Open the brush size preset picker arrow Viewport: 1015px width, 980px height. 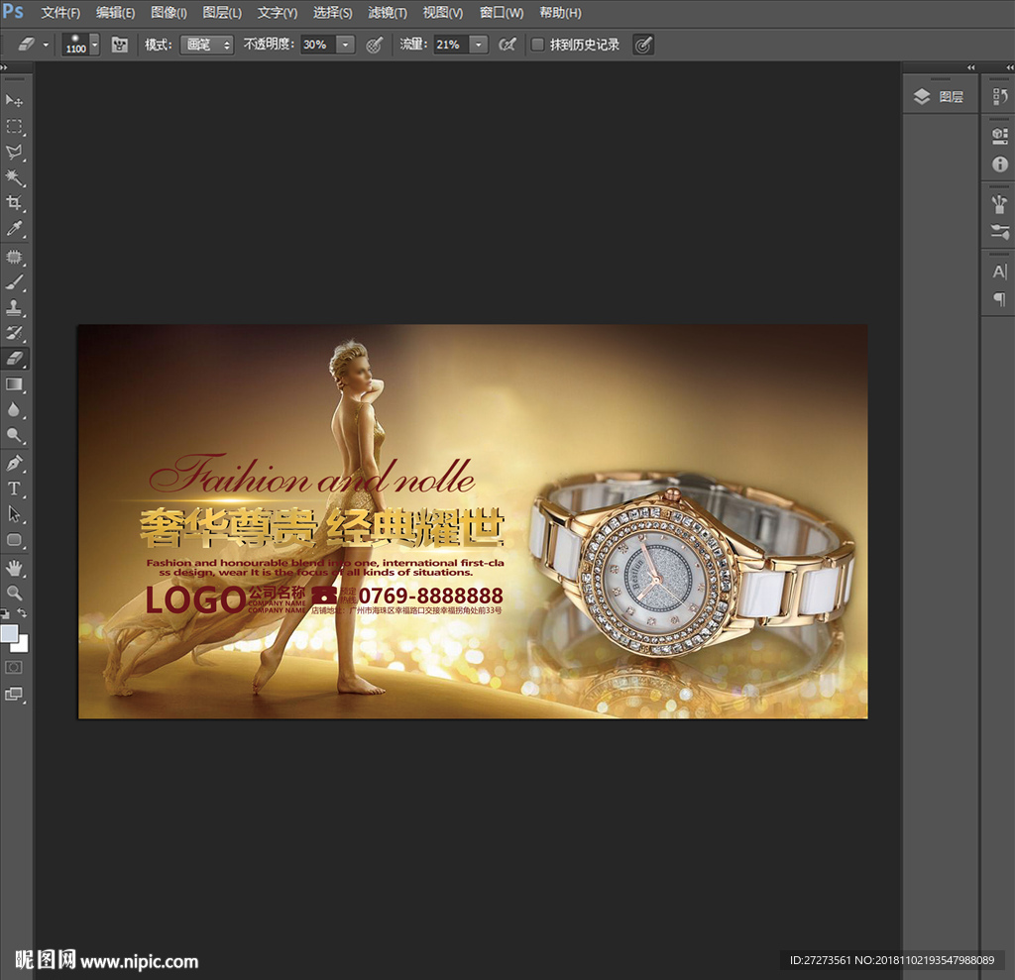[94, 45]
